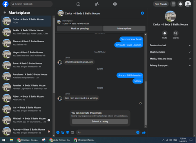Choose a sticker icon in composer
This screenshot has height=143, width=196.
pos(68,132)
